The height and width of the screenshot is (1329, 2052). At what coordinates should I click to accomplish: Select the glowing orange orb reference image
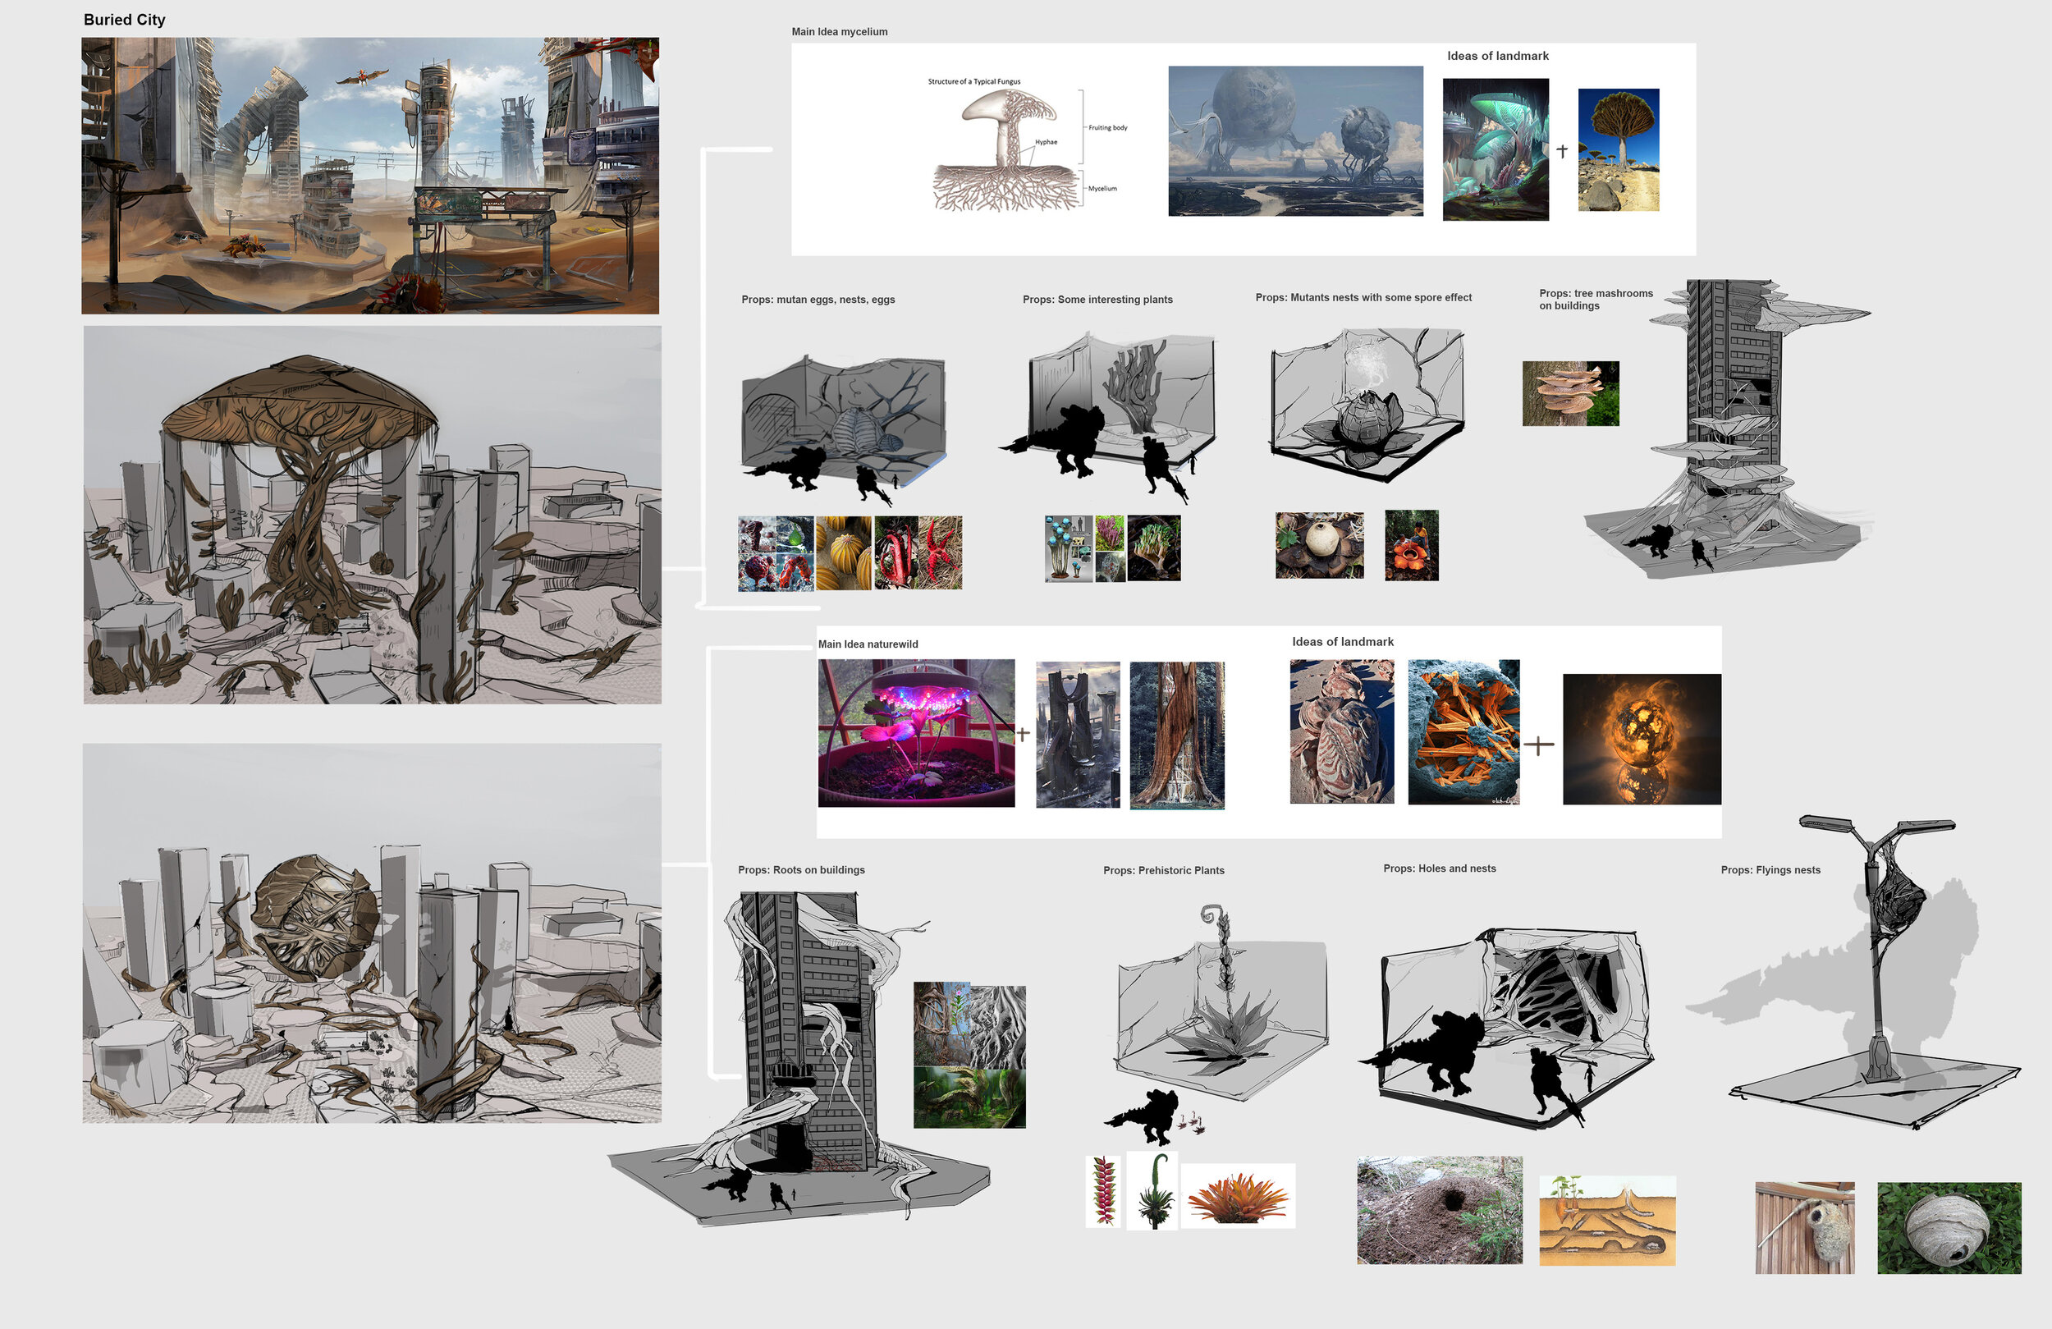coord(1641,739)
